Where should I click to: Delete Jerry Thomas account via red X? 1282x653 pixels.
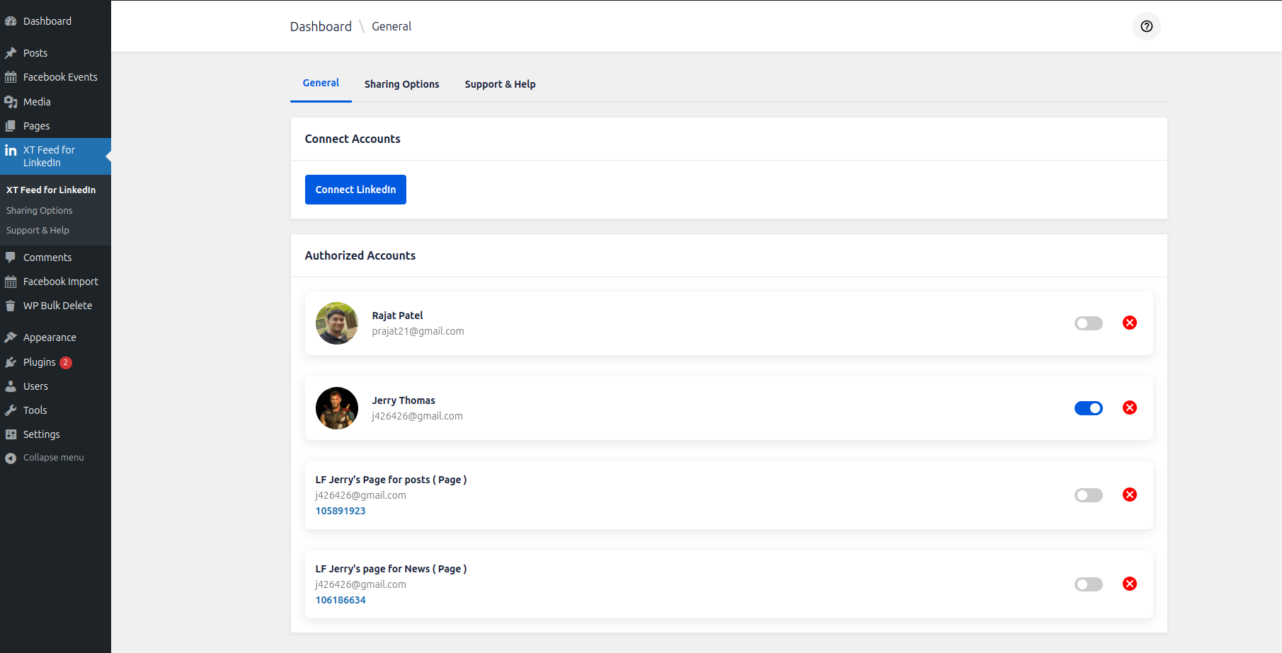pos(1129,408)
